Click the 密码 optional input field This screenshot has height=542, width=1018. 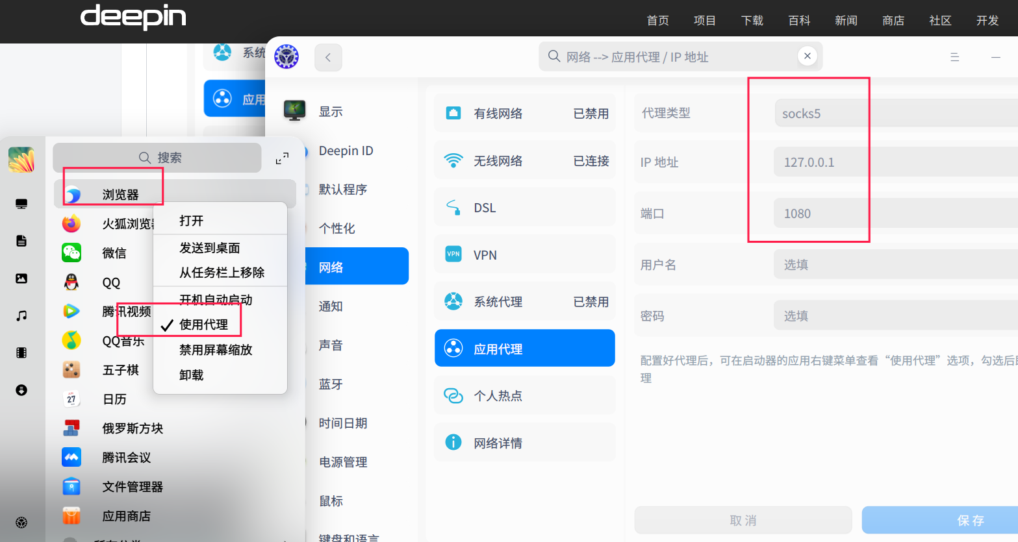[x=896, y=316]
